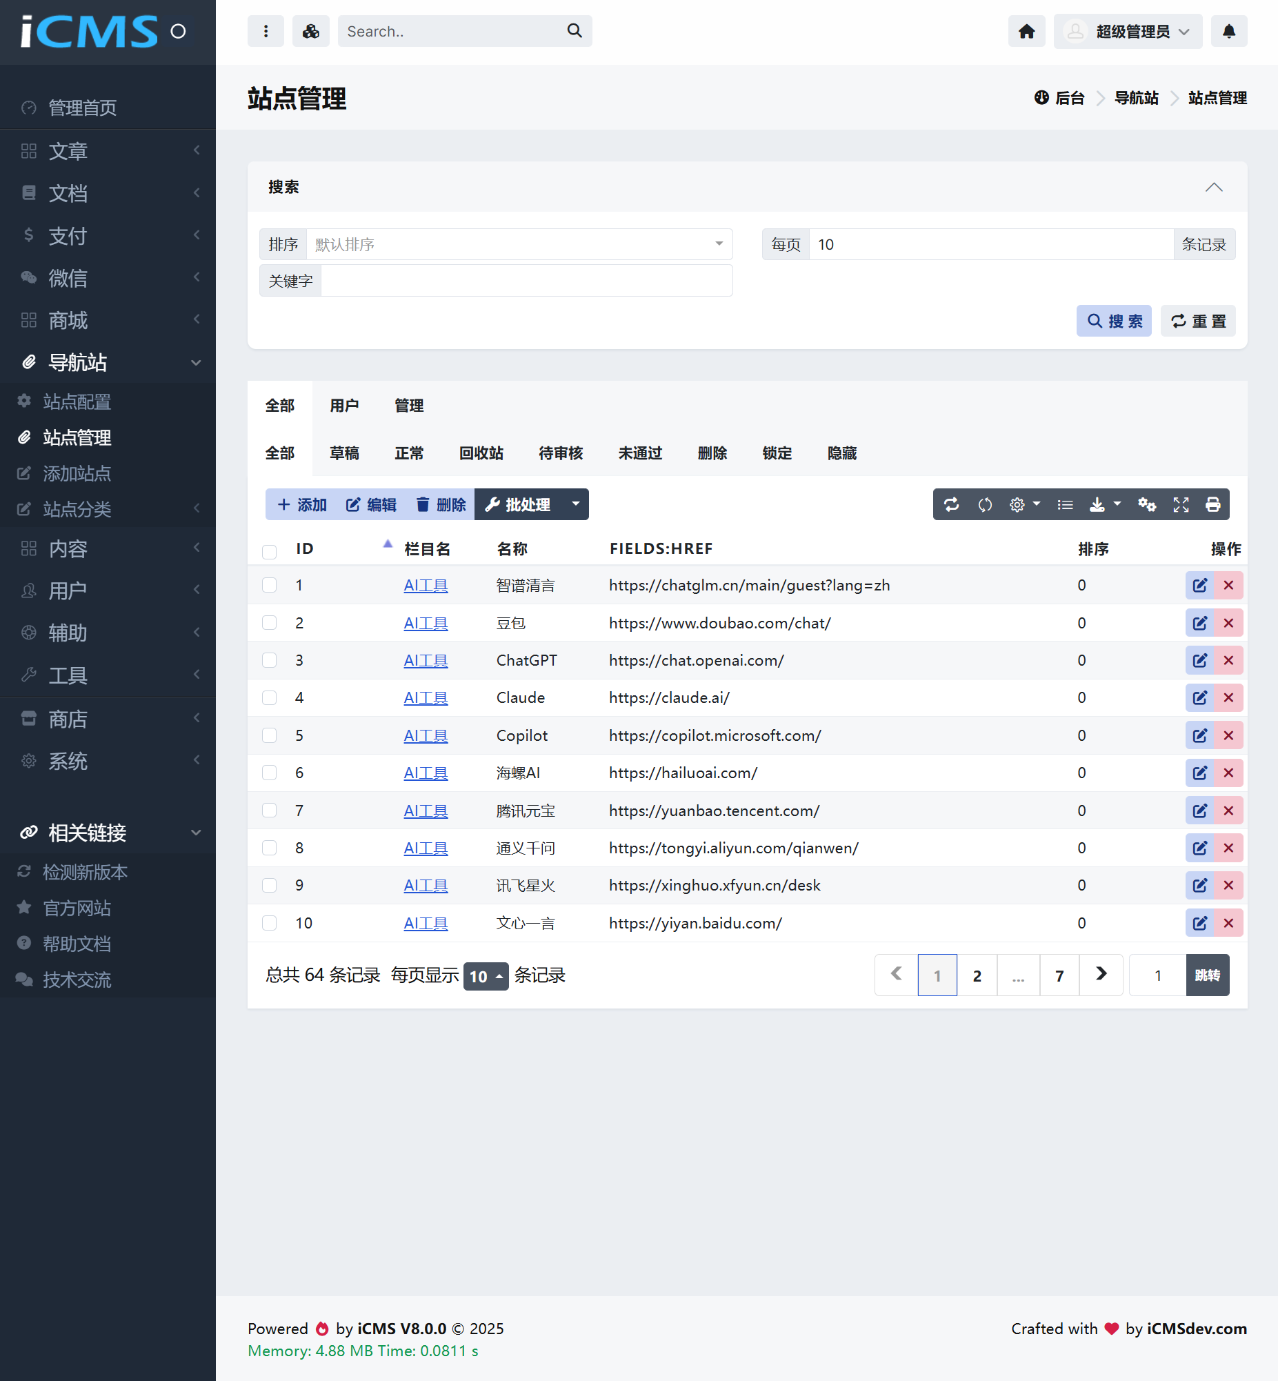Open the per-page 10 records dropdown
Viewport: 1278px width, 1381px height.
[x=486, y=976]
